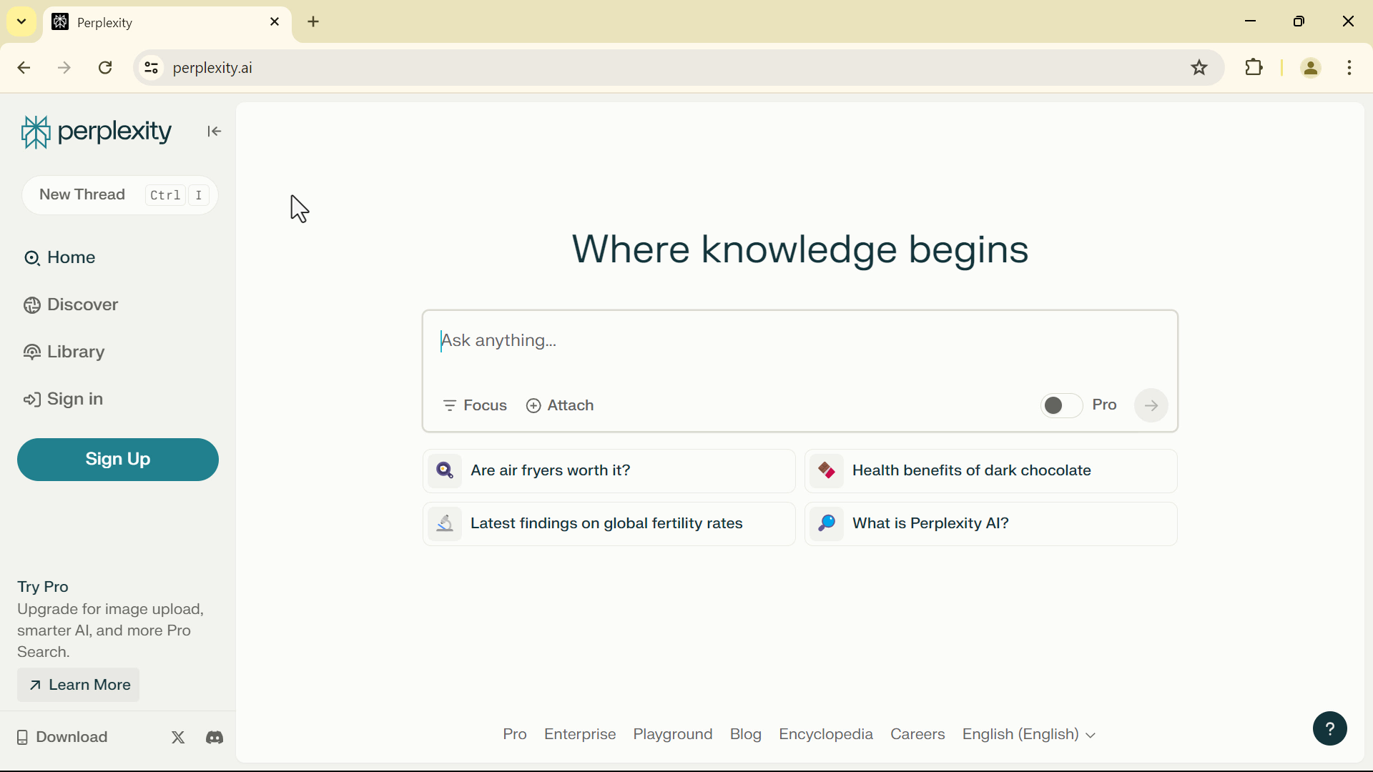
Task: Expand the English language selector
Action: [x=1028, y=735]
